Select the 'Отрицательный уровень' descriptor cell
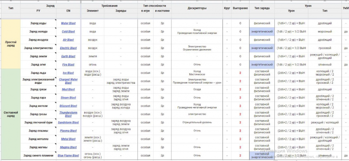The height and width of the screenshot is (161, 349). pyautogui.click(x=197, y=122)
